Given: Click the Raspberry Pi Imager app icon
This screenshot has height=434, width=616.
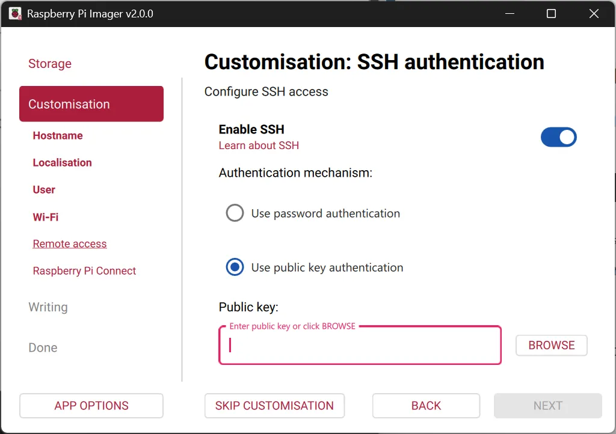Looking at the screenshot, I should tap(15, 14).
